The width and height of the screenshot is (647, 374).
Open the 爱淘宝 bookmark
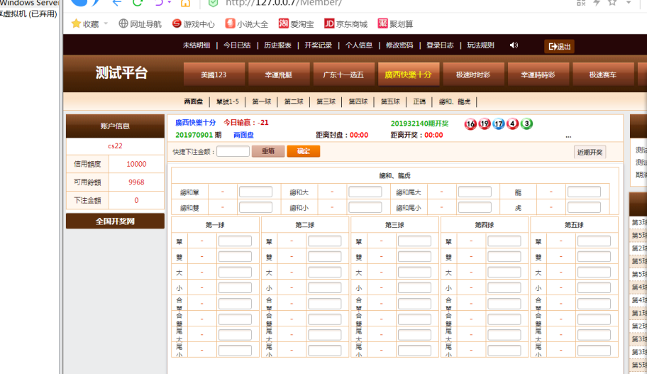tap(297, 24)
